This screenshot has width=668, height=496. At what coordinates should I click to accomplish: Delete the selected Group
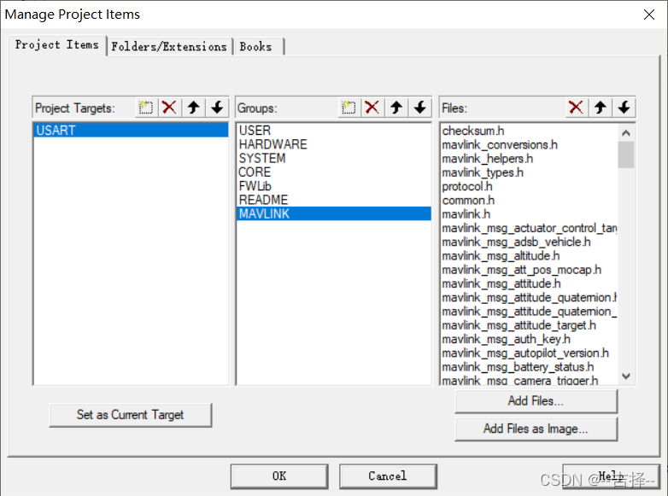tap(372, 108)
